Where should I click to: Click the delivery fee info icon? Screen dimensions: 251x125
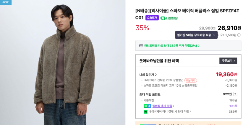point(239,35)
